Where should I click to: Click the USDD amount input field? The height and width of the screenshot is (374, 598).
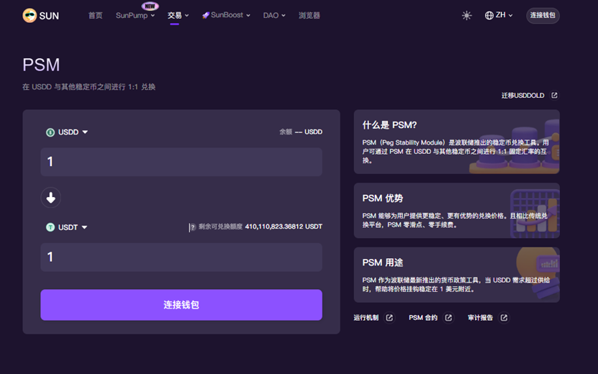181,162
